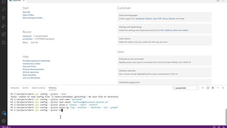Install PHP language support link
Screen dimensions: 227x128
point(160,18)
